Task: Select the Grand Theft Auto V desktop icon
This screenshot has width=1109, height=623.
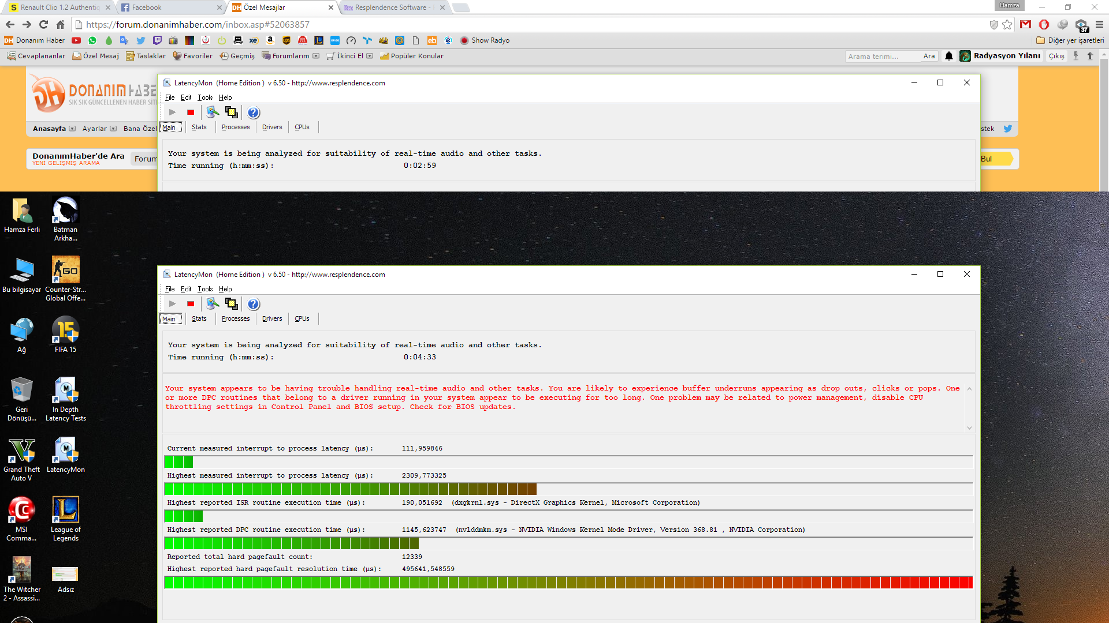Action: point(21,459)
